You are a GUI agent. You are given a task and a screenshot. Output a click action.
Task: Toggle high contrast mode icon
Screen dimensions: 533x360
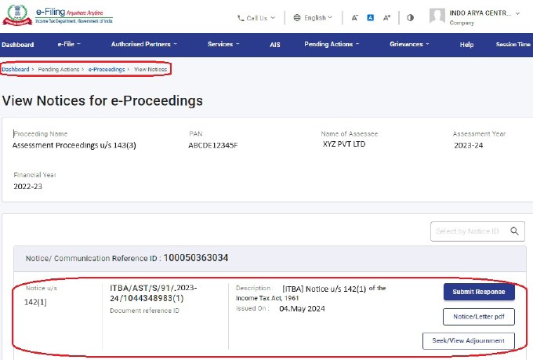tap(410, 17)
